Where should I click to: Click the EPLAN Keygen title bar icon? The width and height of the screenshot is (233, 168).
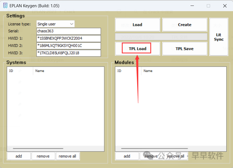tap(5, 6)
